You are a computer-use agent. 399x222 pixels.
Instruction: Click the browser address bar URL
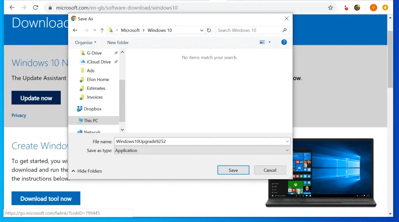(117, 8)
